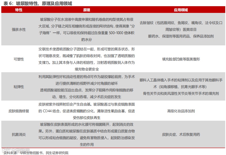The height and width of the screenshot is (155, 226).
Task: Click the line starting '玻尿酸分子在水溶液中高度伸展'
Action: (87, 19)
